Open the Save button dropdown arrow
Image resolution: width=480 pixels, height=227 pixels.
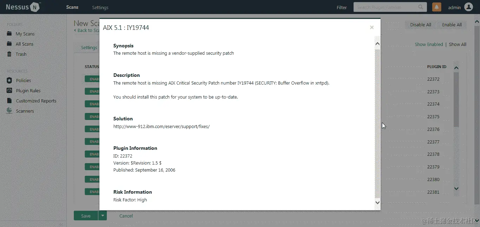[x=102, y=216]
